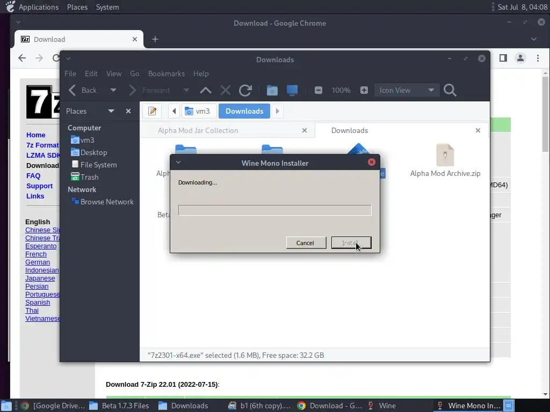Open the File menu in Downloads window
This screenshot has width=550, height=412.
pos(70,73)
